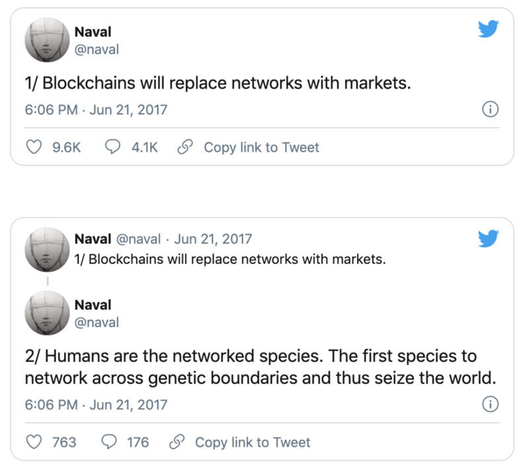Click the @naval handle in first tweet
529x470 pixels.
(97, 49)
